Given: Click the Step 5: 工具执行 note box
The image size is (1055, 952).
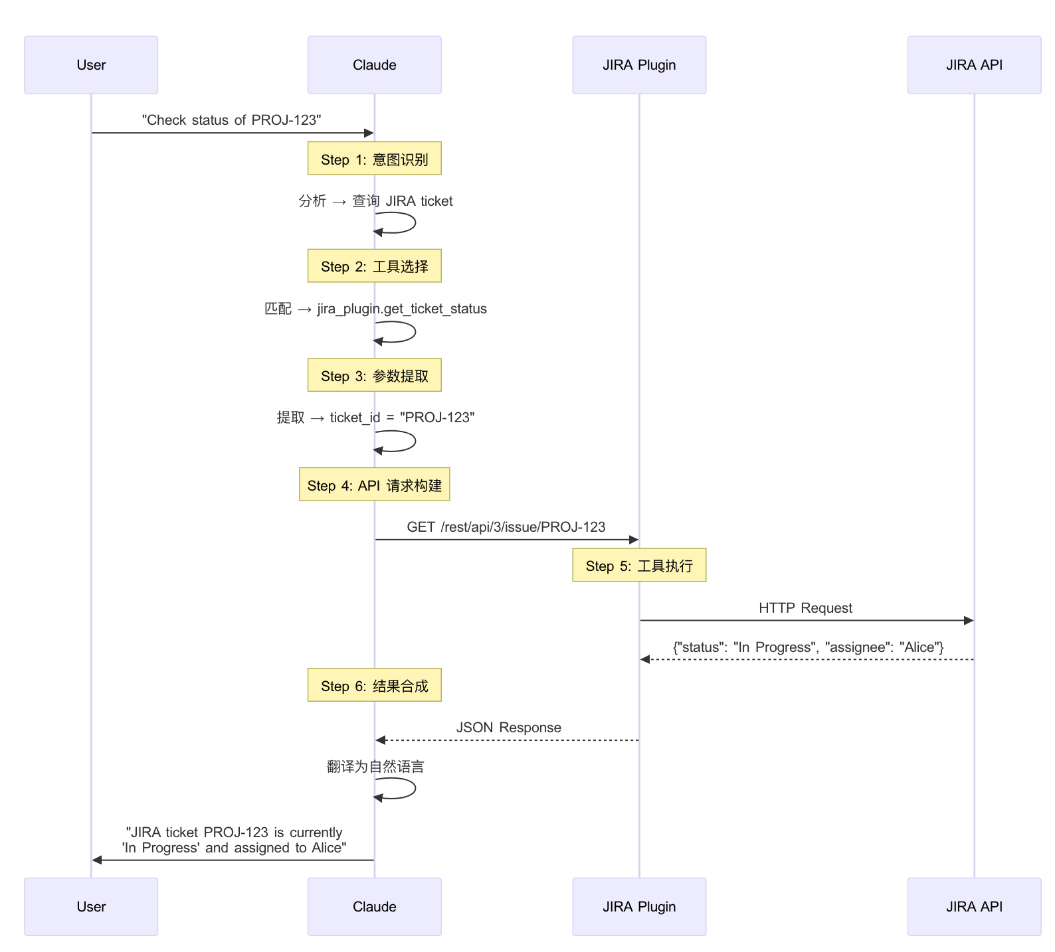Looking at the screenshot, I should point(638,566).
